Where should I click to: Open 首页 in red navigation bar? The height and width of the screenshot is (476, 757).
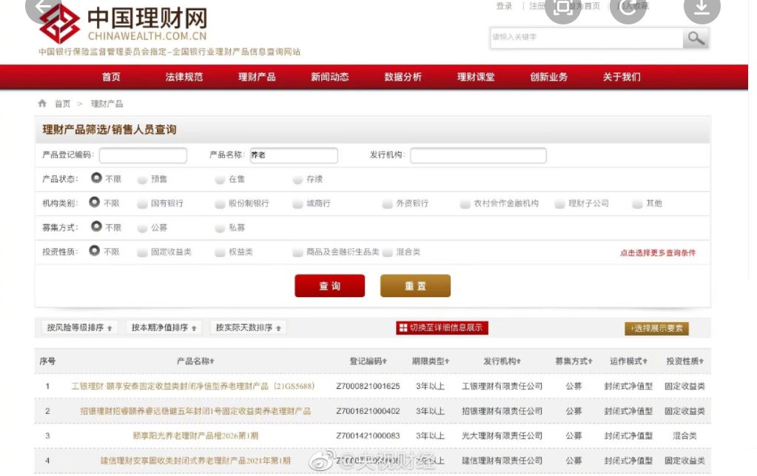click(111, 77)
